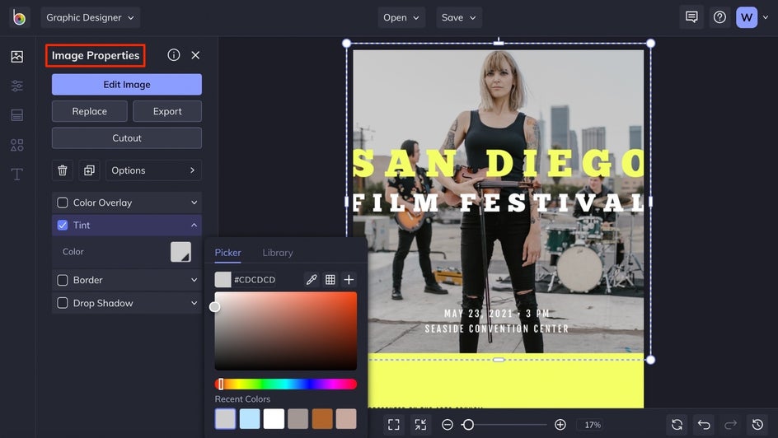Click the Cutout button
The image size is (778, 438).
(x=127, y=138)
